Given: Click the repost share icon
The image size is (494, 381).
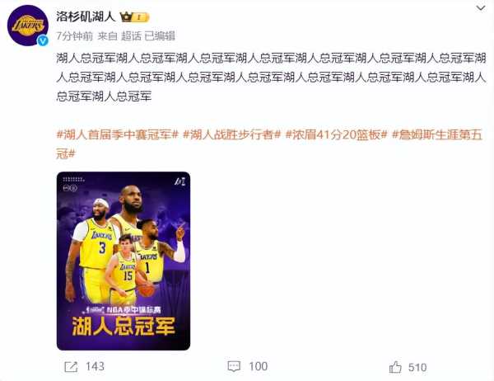Looking at the screenshot, I should pos(71,367).
